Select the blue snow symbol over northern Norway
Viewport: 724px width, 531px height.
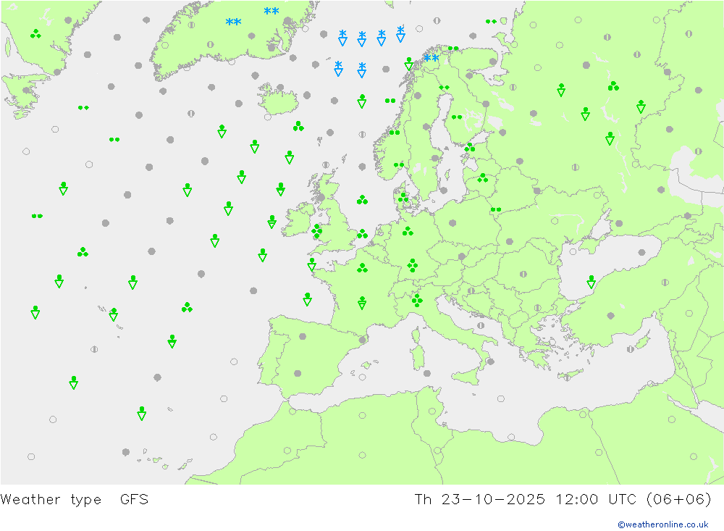click(x=432, y=58)
